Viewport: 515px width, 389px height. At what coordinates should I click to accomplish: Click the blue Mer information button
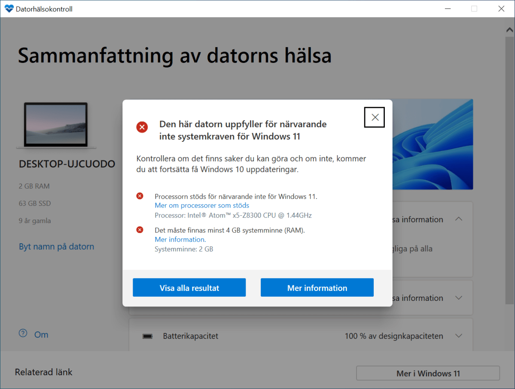pos(317,288)
